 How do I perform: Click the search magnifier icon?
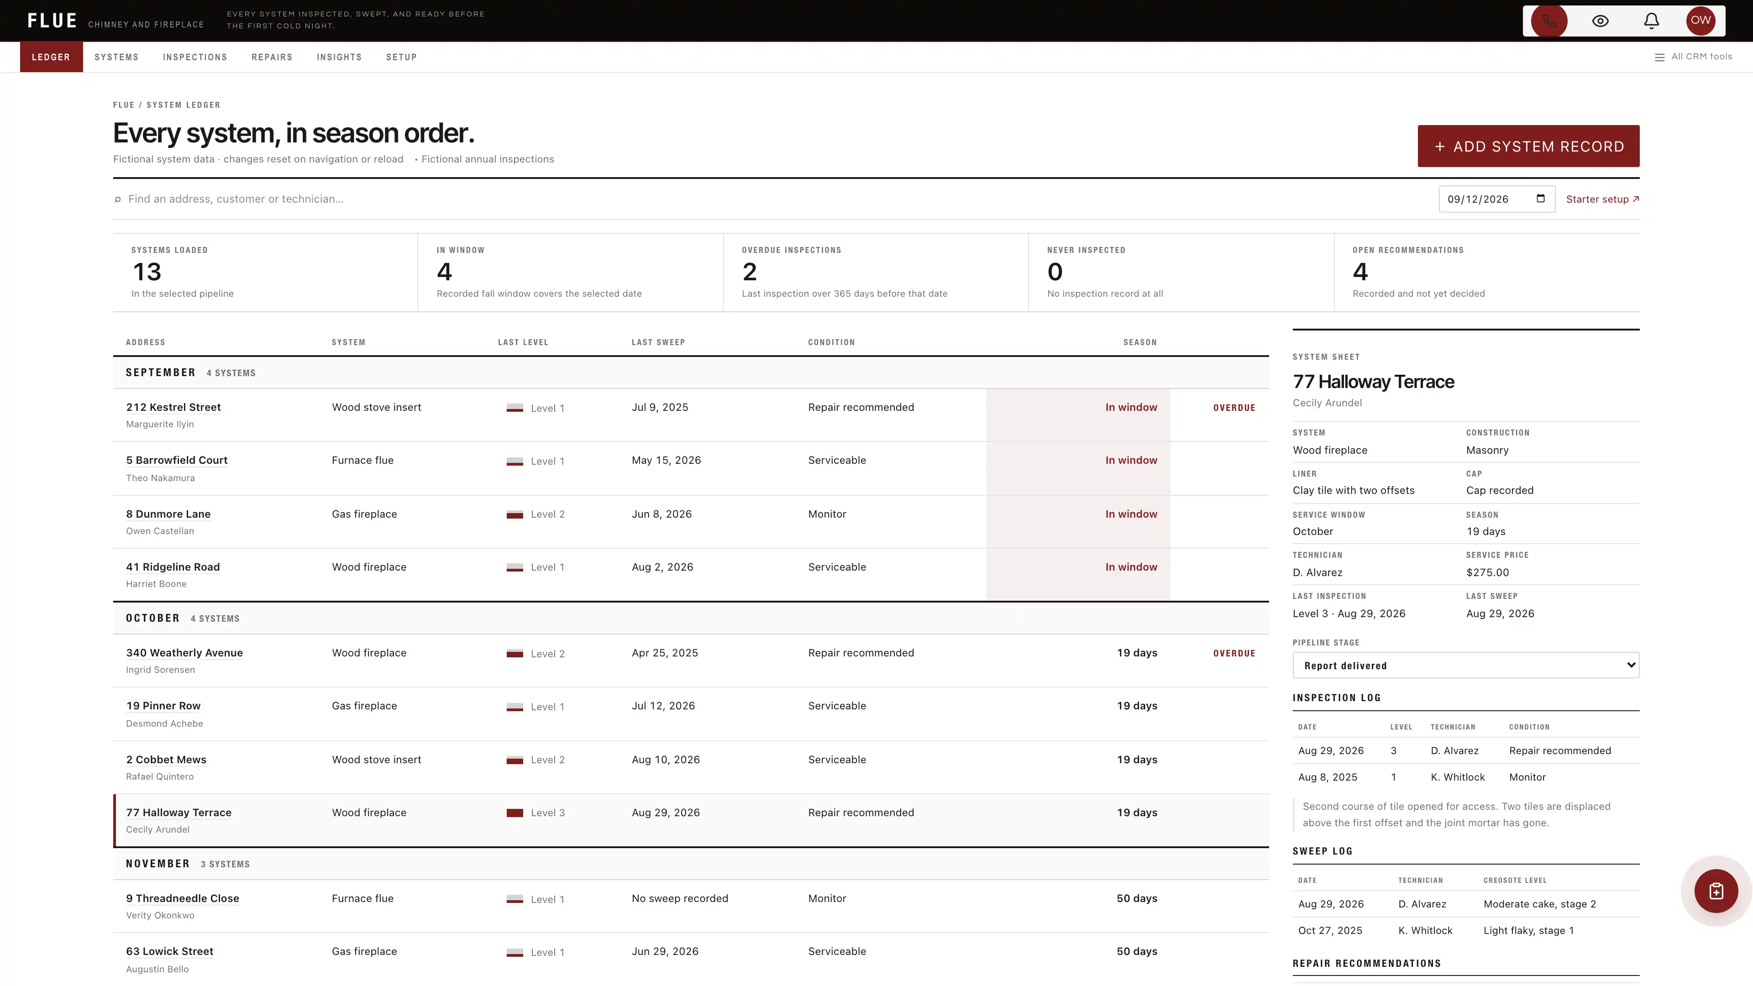coord(118,199)
